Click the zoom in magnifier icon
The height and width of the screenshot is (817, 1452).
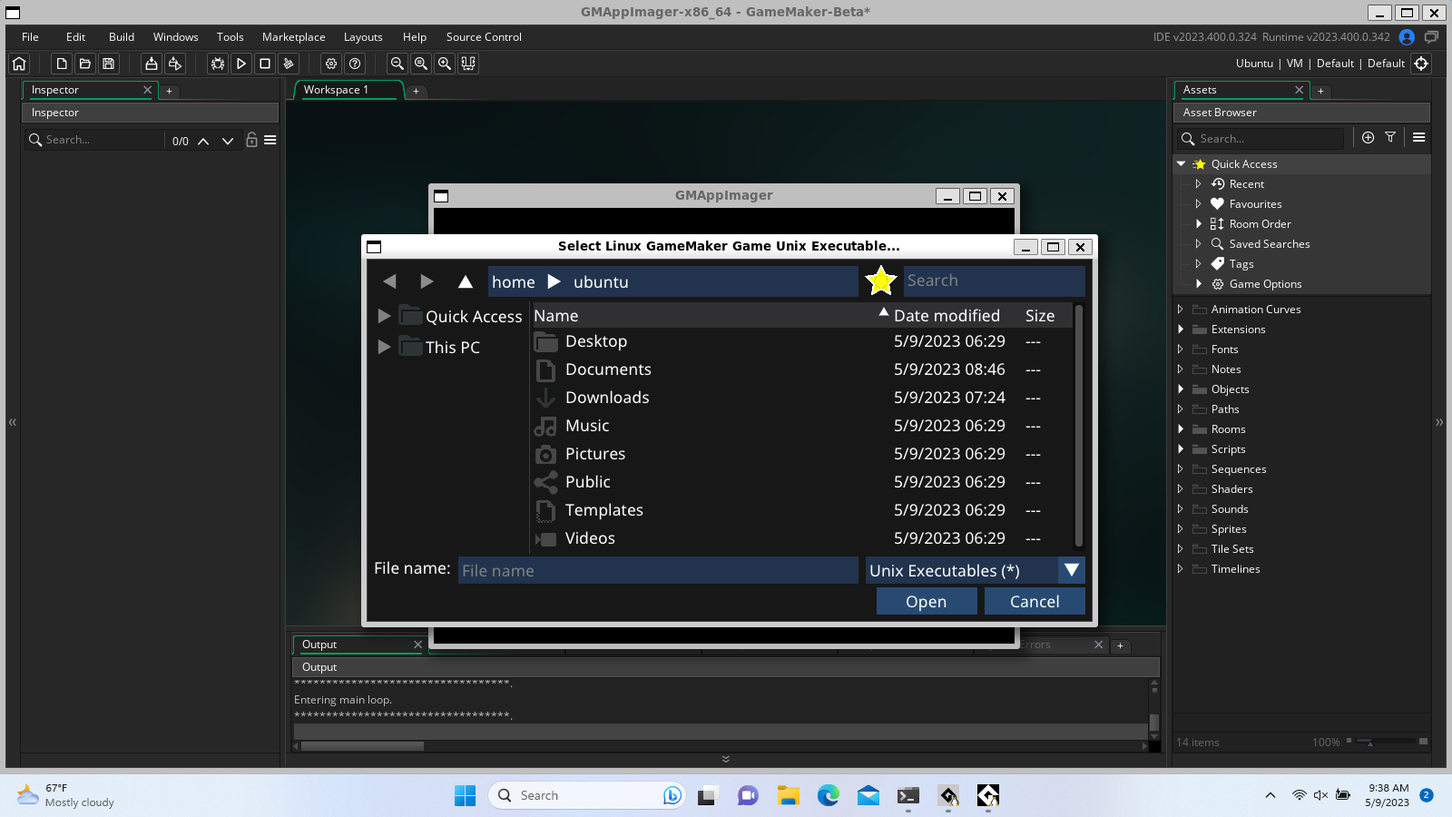pyautogui.click(x=445, y=64)
